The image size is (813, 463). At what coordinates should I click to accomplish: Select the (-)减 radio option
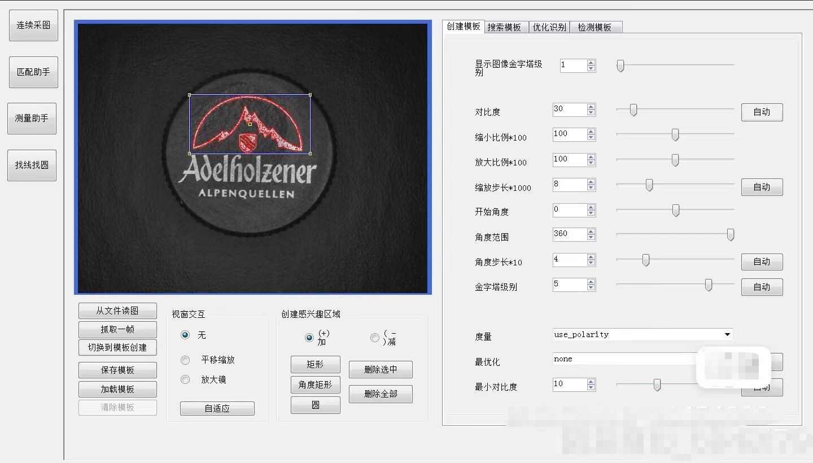pos(375,338)
